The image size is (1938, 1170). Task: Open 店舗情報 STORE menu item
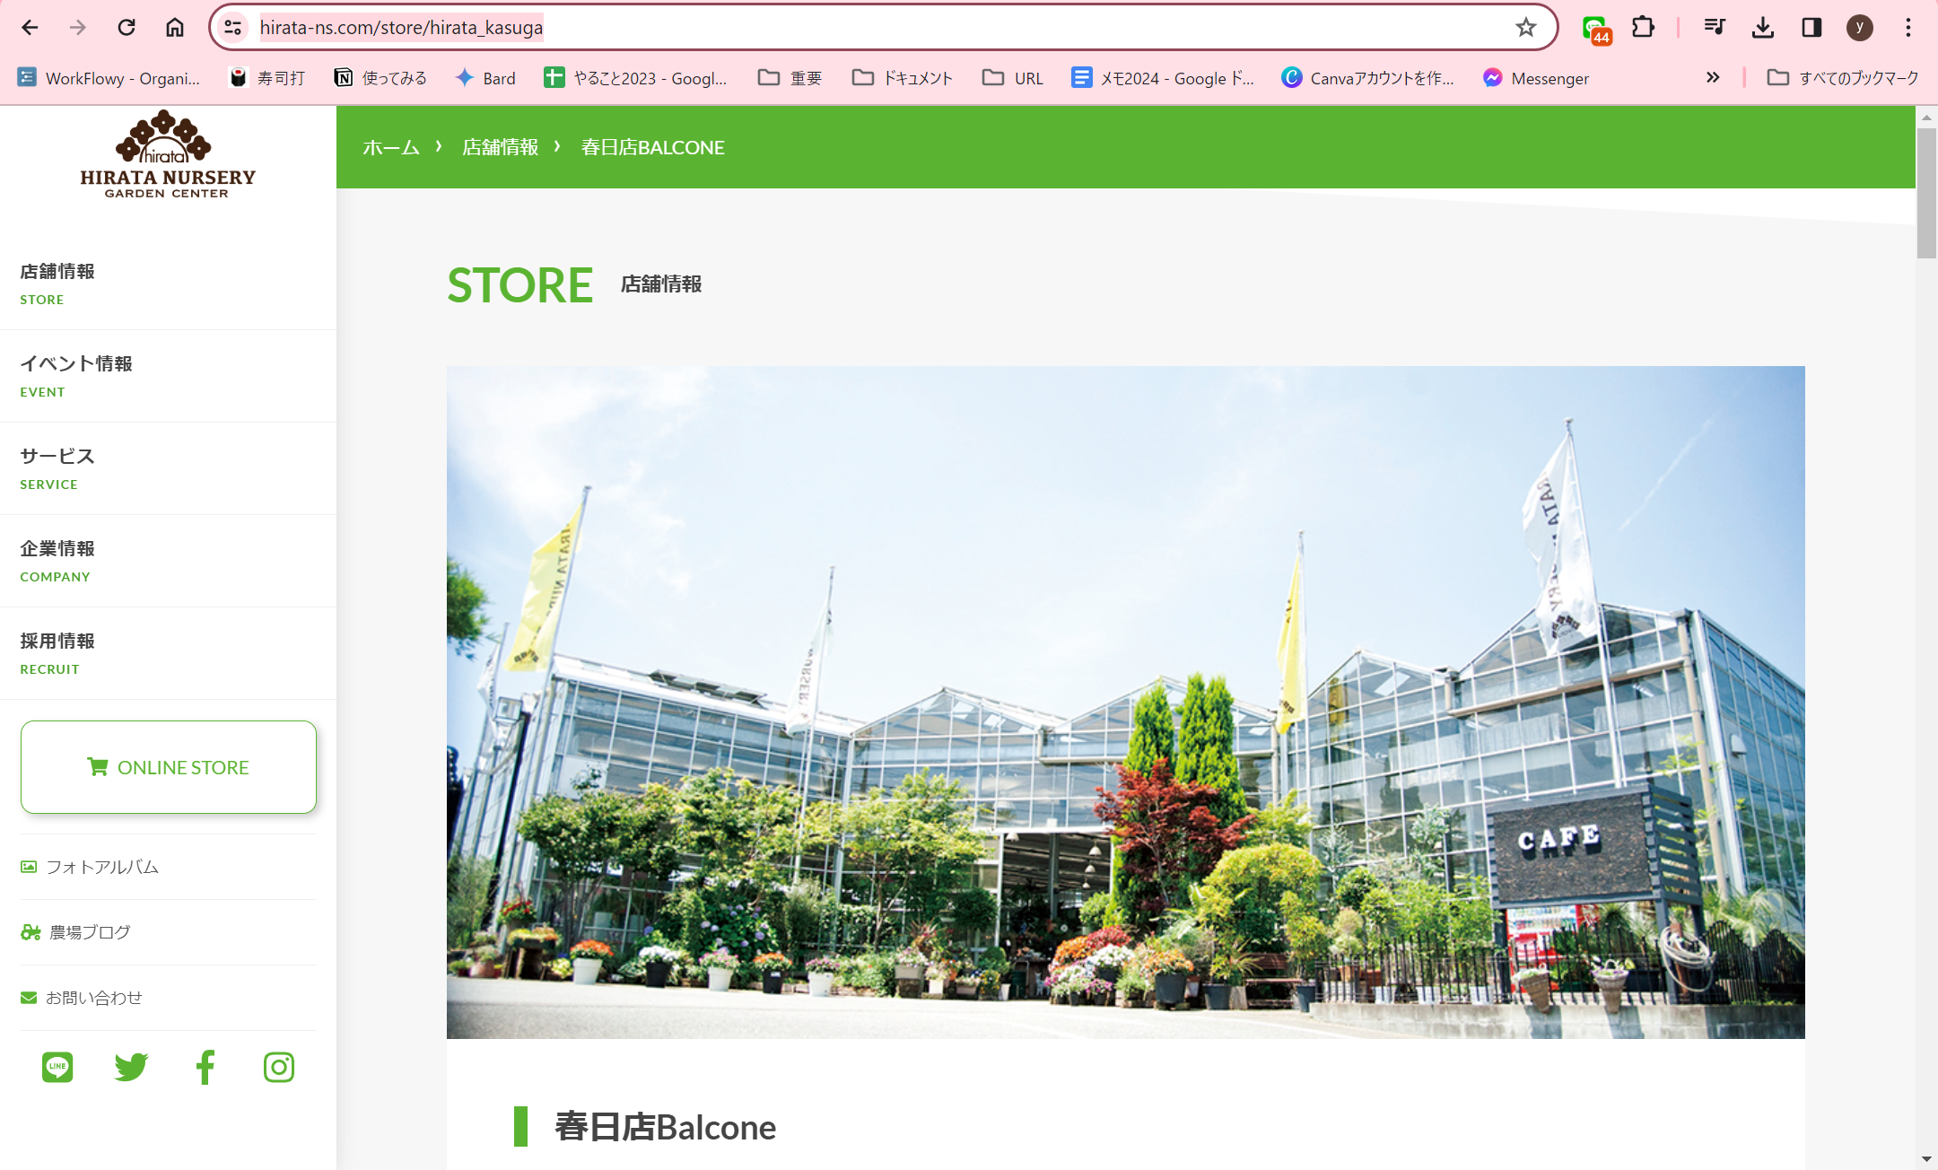point(168,284)
